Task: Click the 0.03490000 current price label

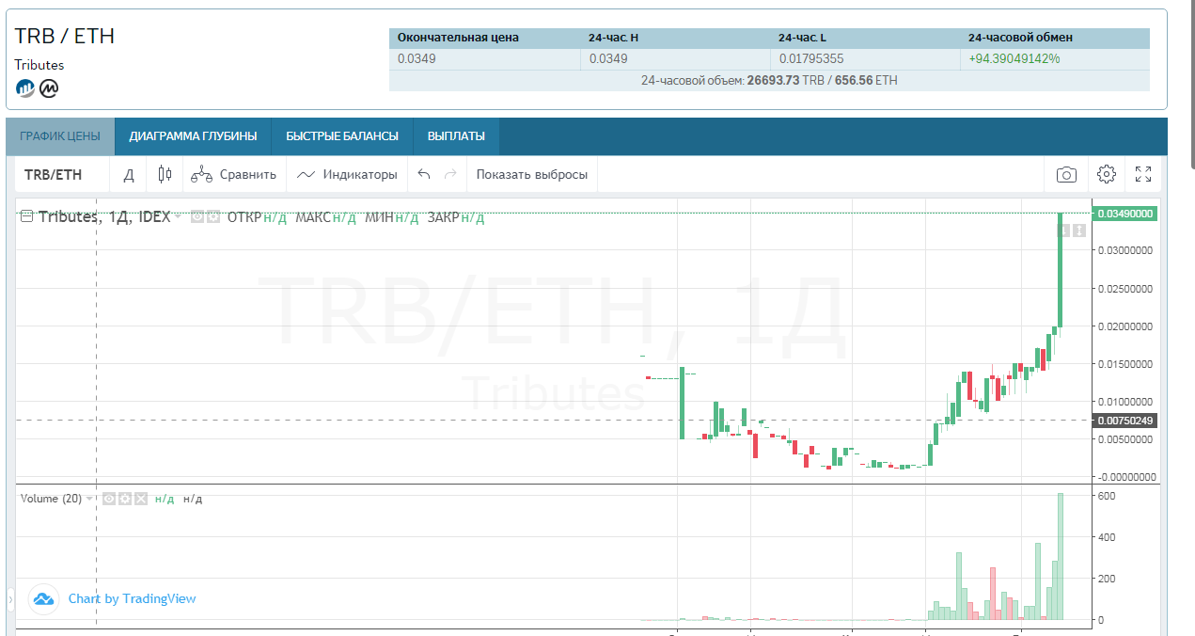Action: 1125,214
